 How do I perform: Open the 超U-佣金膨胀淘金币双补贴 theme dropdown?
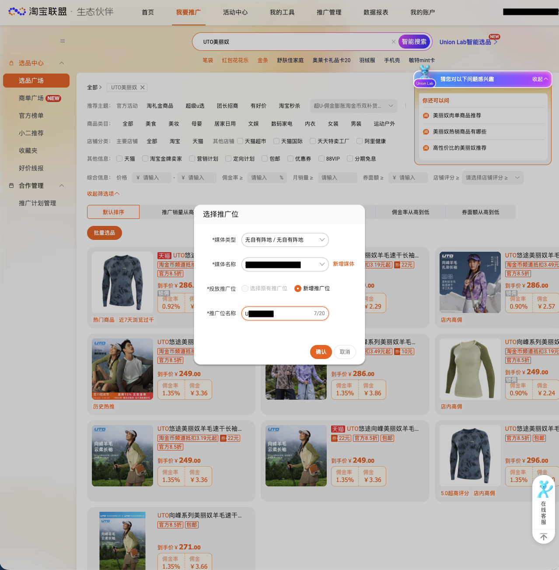tap(353, 106)
